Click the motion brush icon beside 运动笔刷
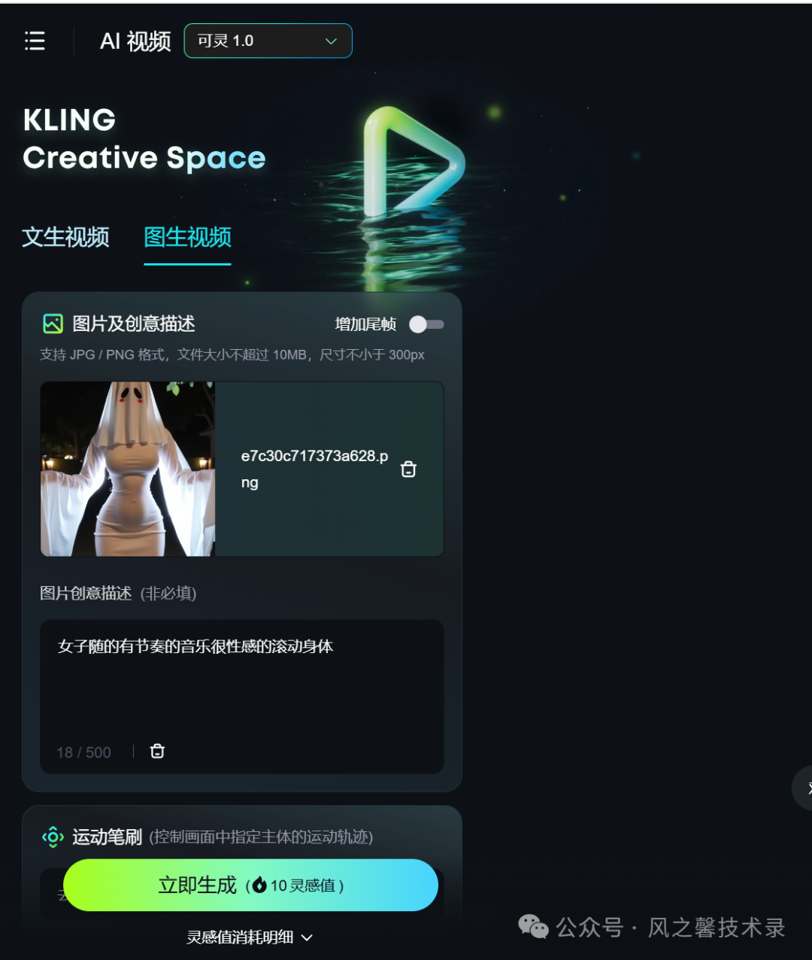Screen dimensions: 812x960 pyautogui.click(x=53, y=837)
